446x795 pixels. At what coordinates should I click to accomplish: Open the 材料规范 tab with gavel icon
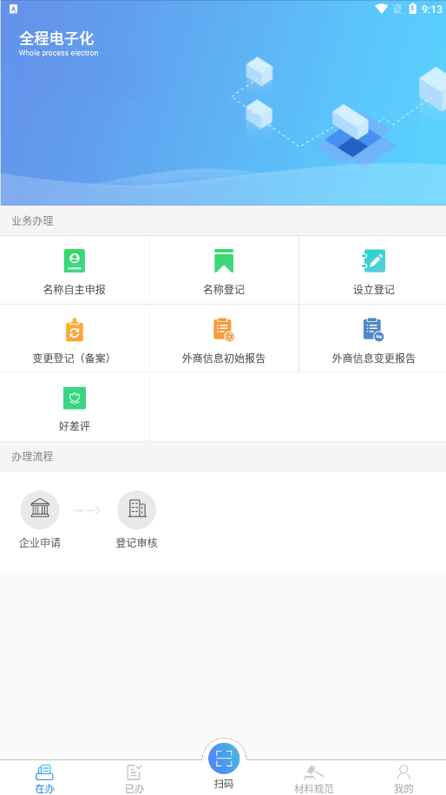314,779
